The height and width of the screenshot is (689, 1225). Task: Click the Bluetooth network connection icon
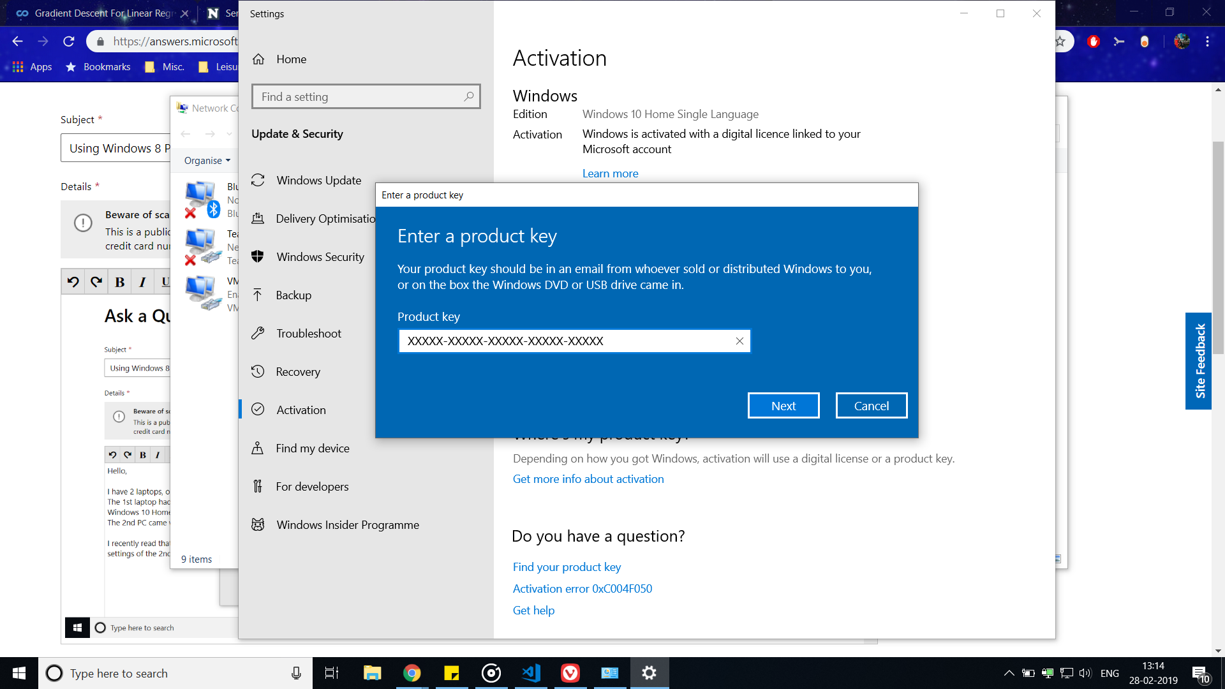pos(202,199)
